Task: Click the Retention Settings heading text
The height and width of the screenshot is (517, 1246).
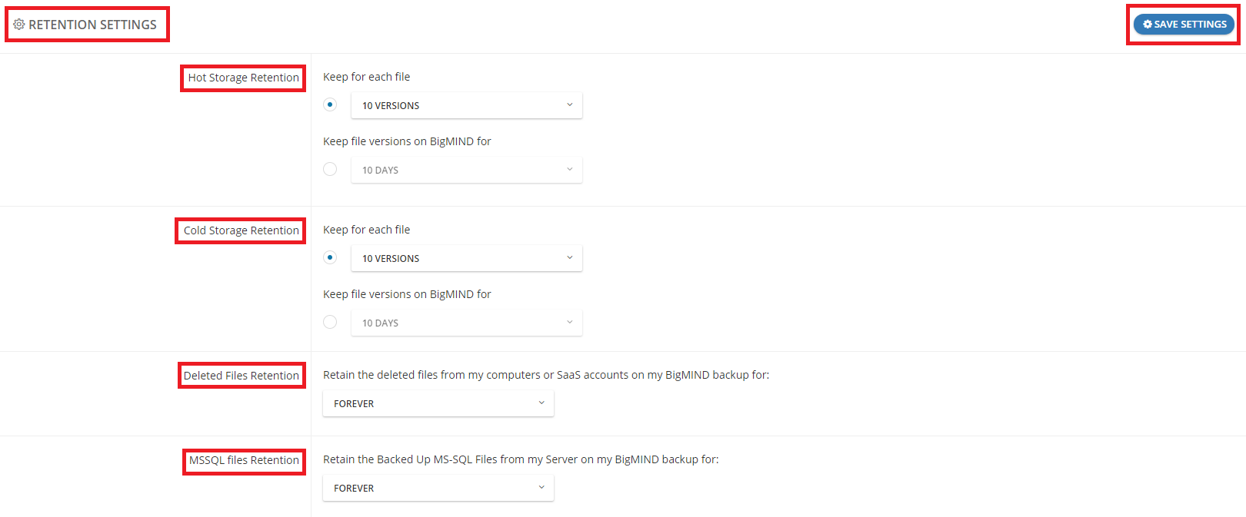Action: (x=92, y=25)
